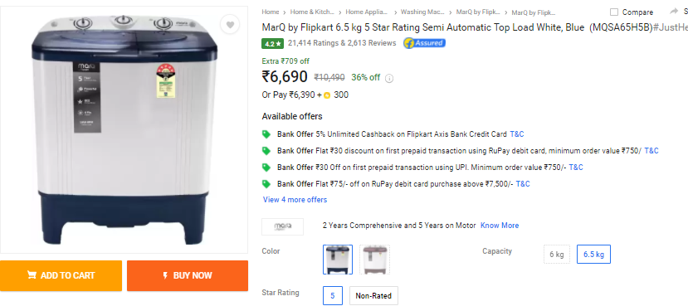Click the SuperCoin icon next to 300
Viewport: 688px width, 306px height.
coord(327,95)
